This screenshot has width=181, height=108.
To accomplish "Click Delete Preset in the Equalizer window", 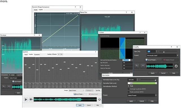I will coord(95,94).
